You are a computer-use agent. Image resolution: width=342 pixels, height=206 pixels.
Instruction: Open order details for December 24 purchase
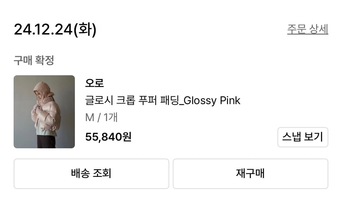click(307, 29)
